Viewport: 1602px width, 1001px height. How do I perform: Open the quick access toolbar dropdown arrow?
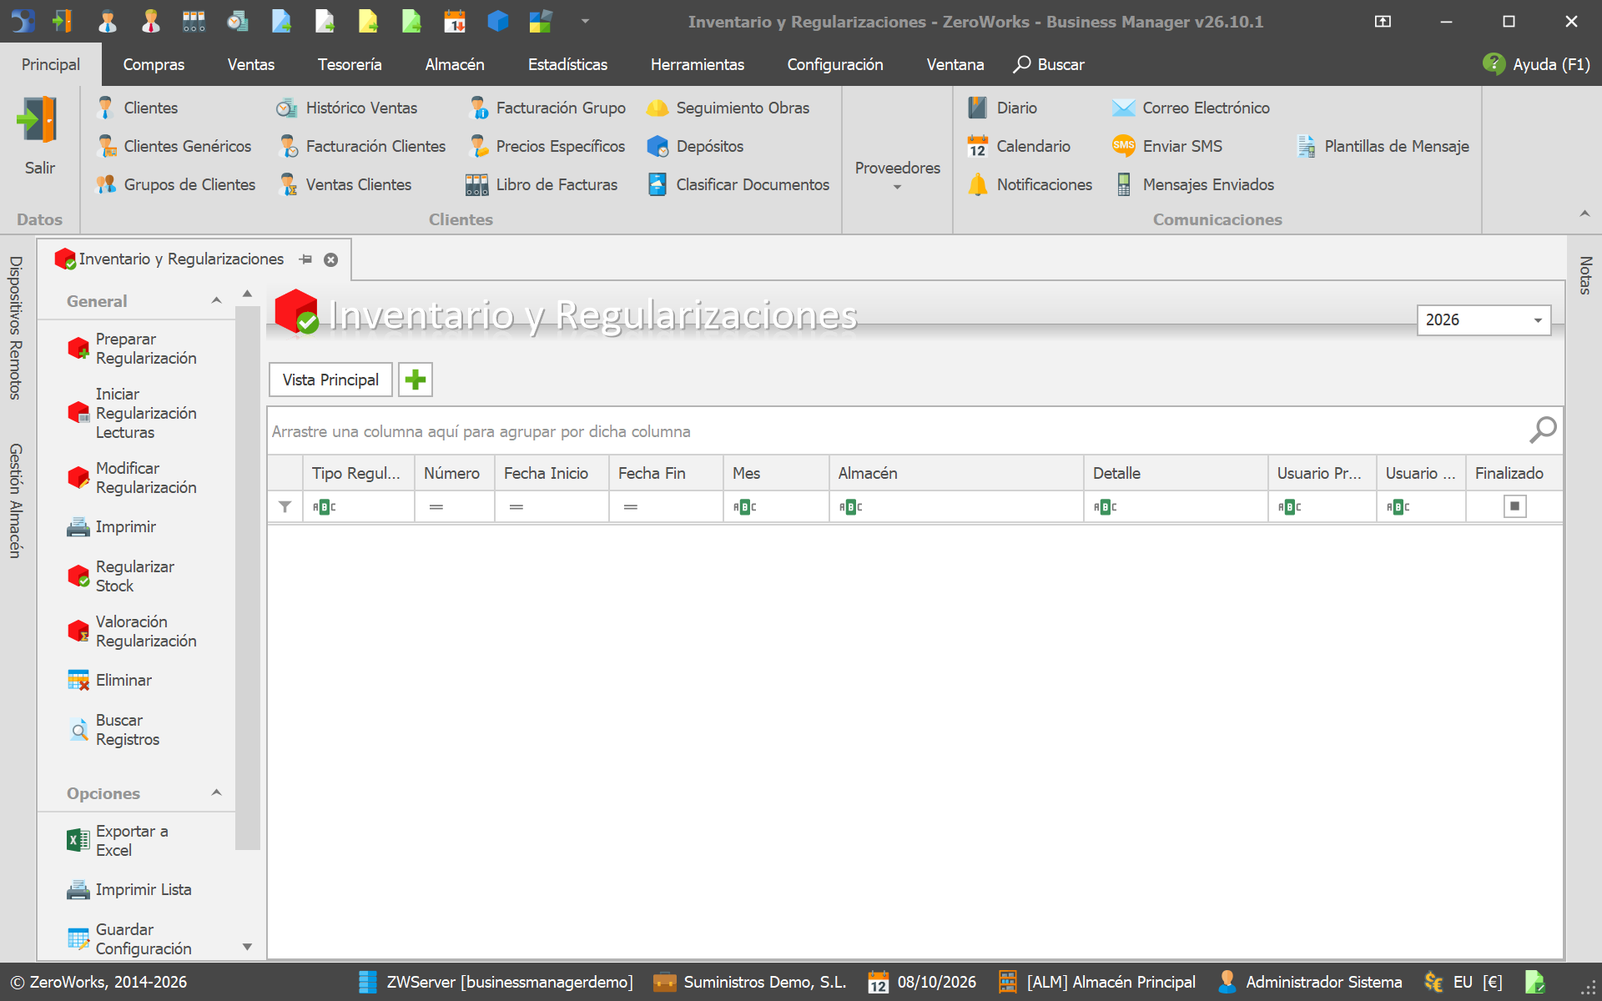(585, 22)
